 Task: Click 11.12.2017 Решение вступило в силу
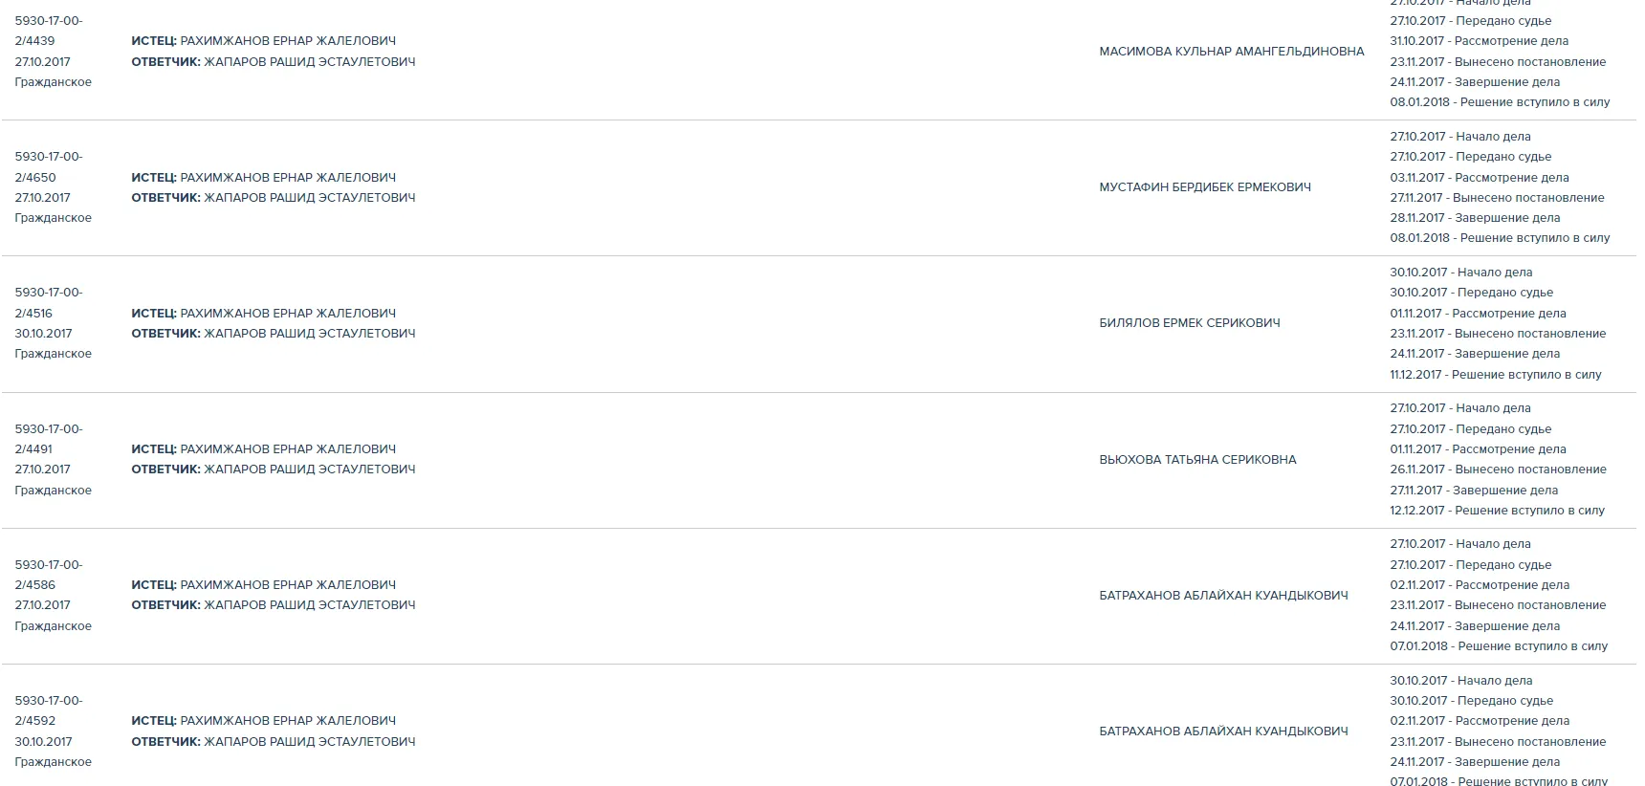[x=1495, y=375]
